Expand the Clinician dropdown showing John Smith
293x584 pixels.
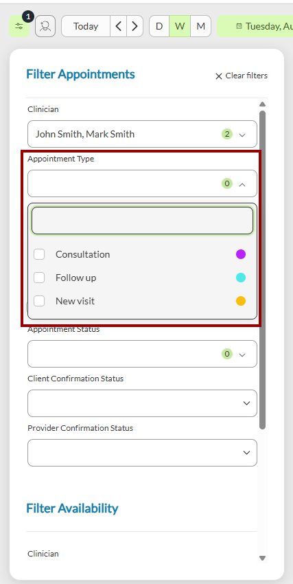tap(142, 134)
